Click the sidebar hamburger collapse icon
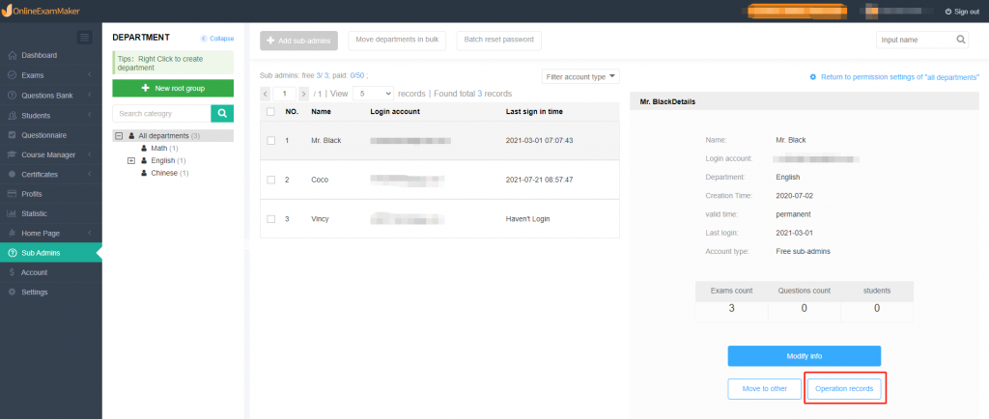The height and width of the screenshot is (419, 989). pos(84,37)
